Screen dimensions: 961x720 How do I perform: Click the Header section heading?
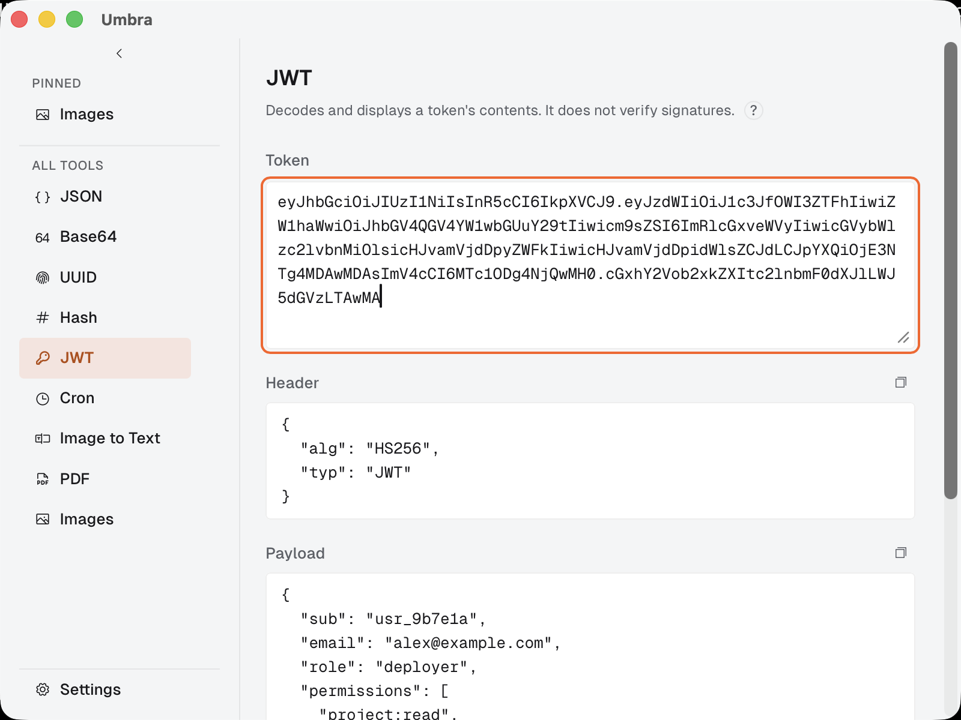pyautogui.click(x=292, y=383)
